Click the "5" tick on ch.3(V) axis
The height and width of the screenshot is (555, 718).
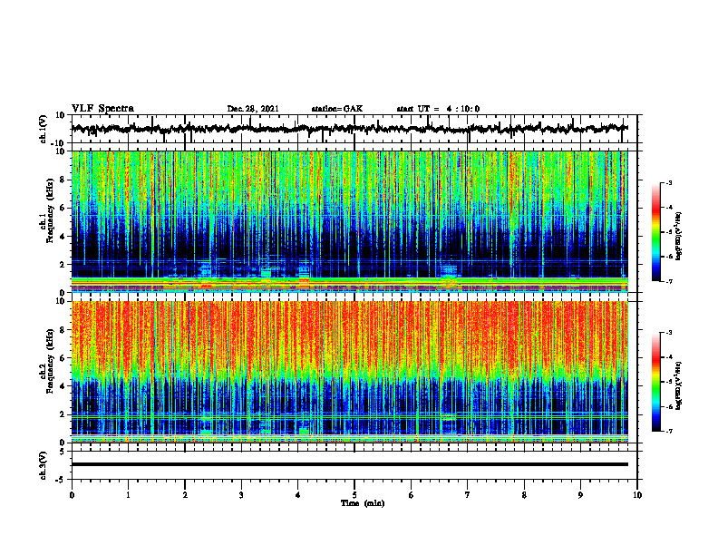[63, 452]
